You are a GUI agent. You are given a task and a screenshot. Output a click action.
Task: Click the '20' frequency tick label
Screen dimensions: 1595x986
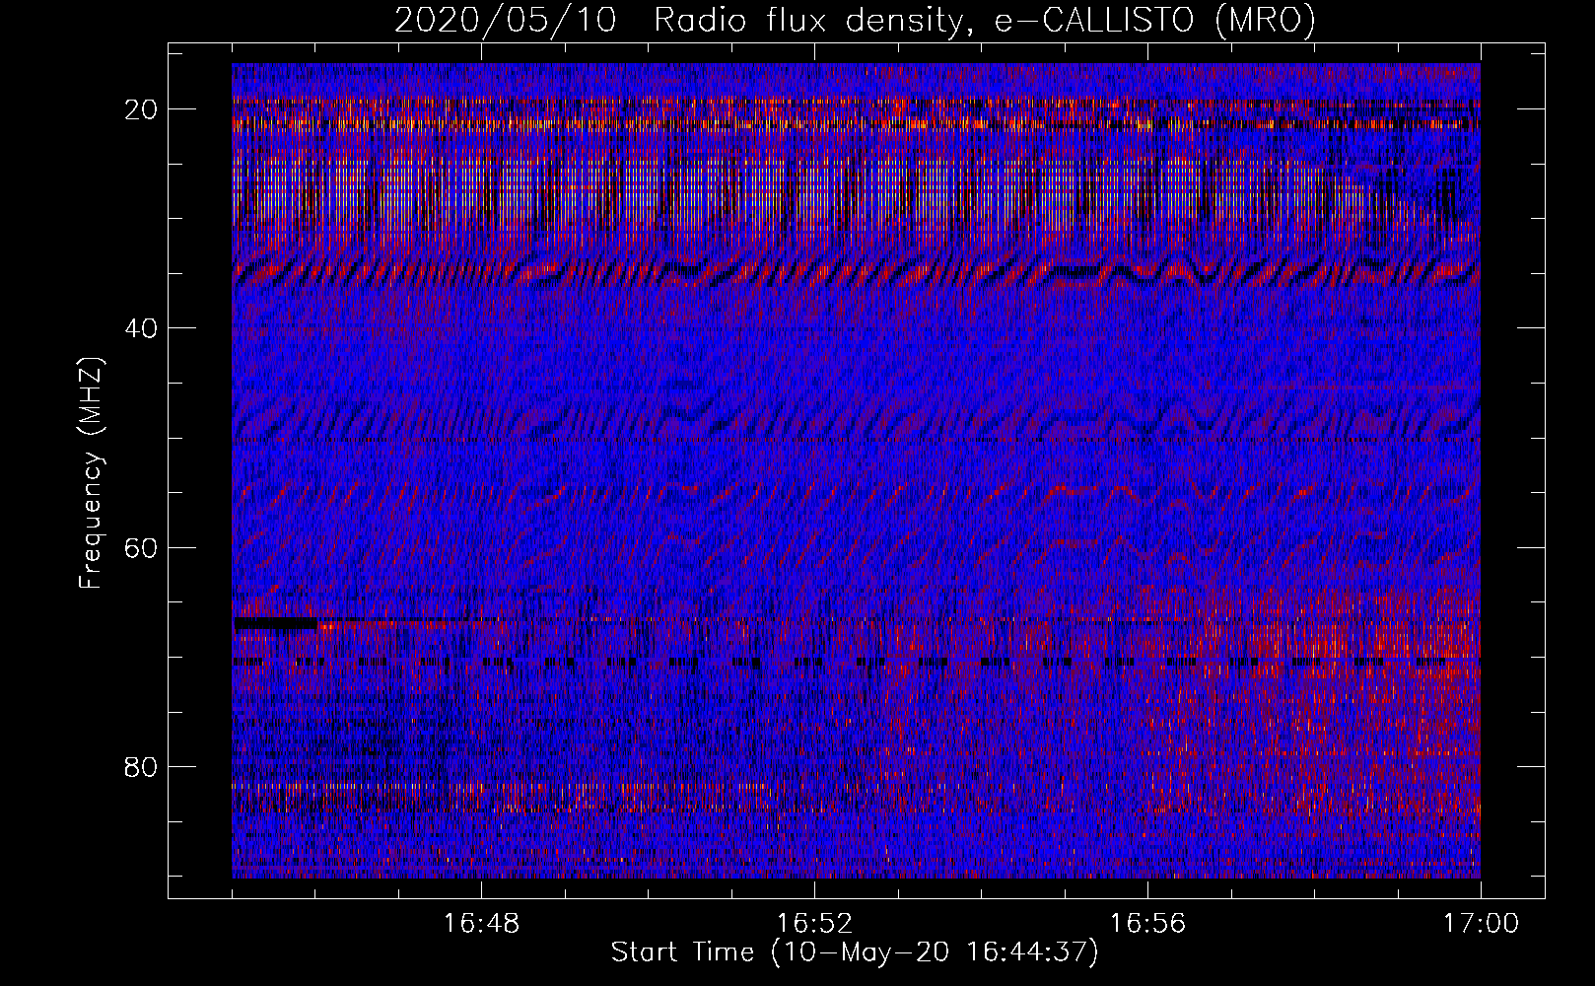click(x=142, y=109)
